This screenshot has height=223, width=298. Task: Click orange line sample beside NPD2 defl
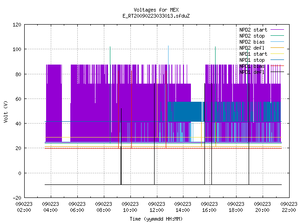(x=278, y=48)
